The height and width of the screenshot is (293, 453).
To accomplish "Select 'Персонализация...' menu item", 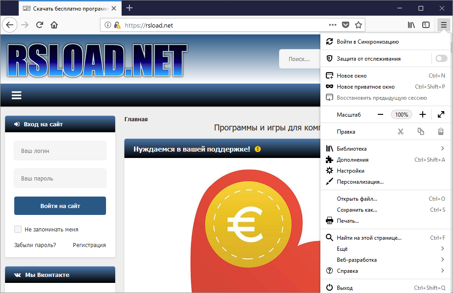I will (386, 182).
